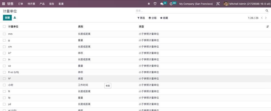
Task: Go to next page arrow in pager
Action: (x=266, y=18)
